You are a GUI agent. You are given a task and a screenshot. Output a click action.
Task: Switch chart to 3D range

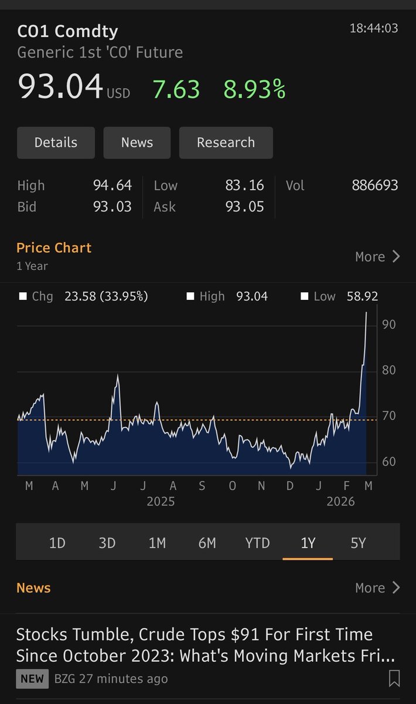[107, 543]
